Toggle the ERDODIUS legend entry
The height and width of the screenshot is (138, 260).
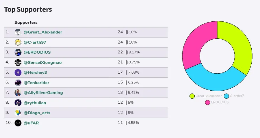[x=217, y=102]
